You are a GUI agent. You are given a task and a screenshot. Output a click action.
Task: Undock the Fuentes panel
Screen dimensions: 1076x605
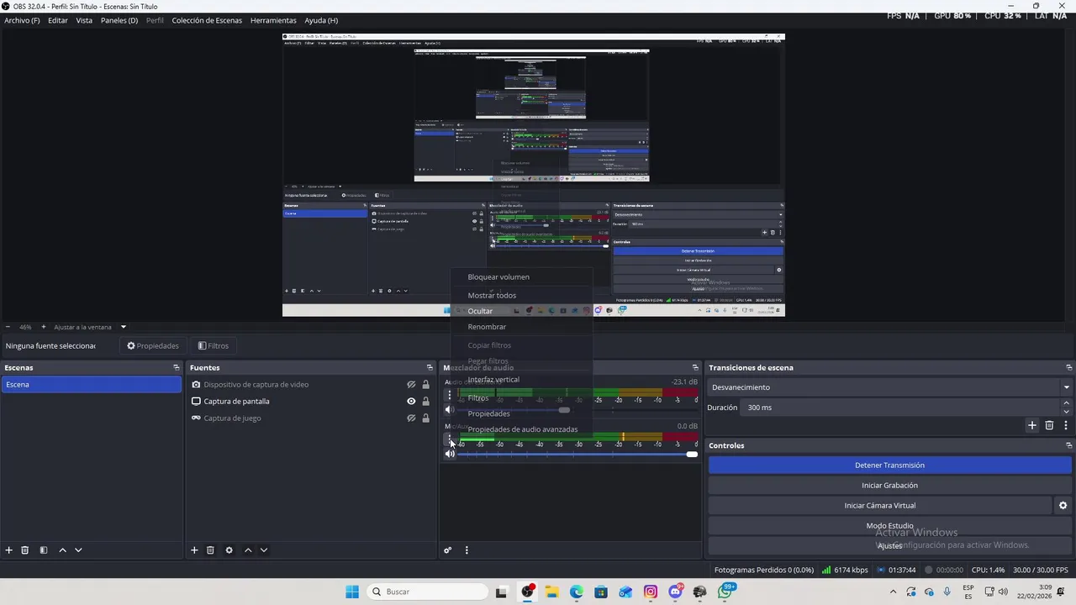430,367
